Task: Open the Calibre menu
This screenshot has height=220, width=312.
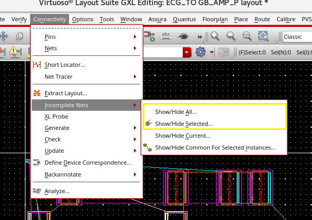Action: pos(286,19)
